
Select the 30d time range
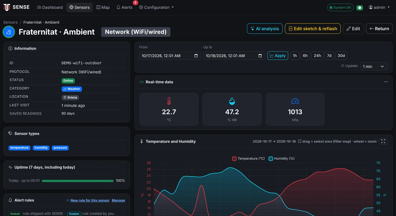[341, 56]
